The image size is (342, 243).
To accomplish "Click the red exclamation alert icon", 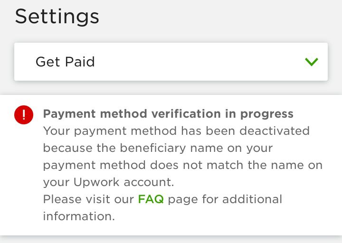I will tap(24, 115).
